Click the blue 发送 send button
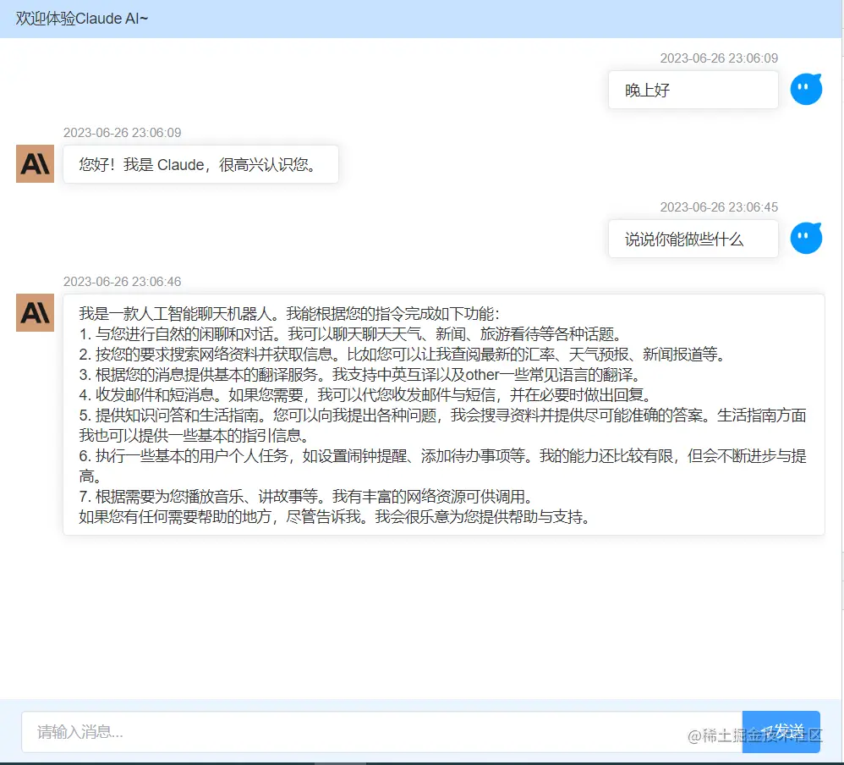 click(781, 732)
